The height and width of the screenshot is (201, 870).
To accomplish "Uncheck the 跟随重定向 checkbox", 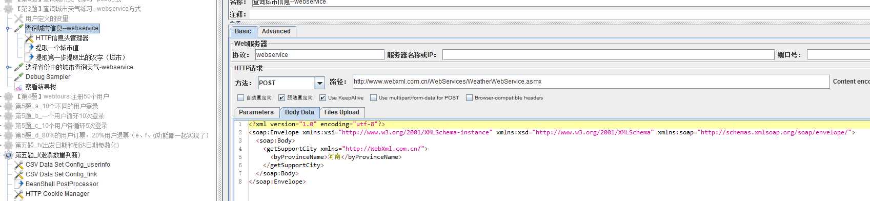I will tap(281, 97).
